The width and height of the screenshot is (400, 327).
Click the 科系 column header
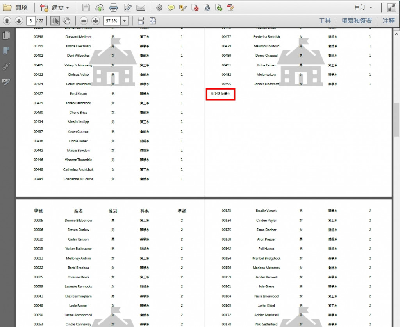pos(145,211)
